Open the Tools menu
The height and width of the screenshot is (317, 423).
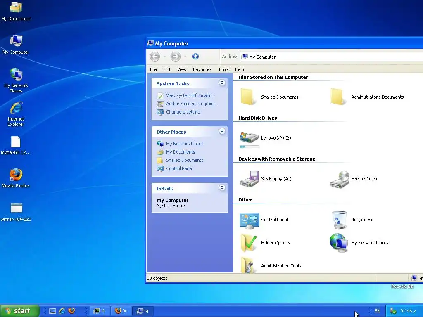[x=223, y=69]
